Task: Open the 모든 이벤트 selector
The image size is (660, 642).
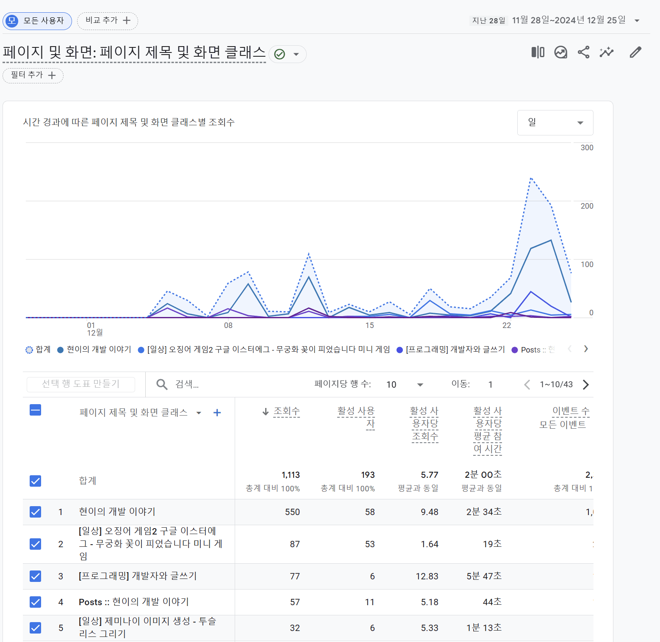Action: click(563, 424)
